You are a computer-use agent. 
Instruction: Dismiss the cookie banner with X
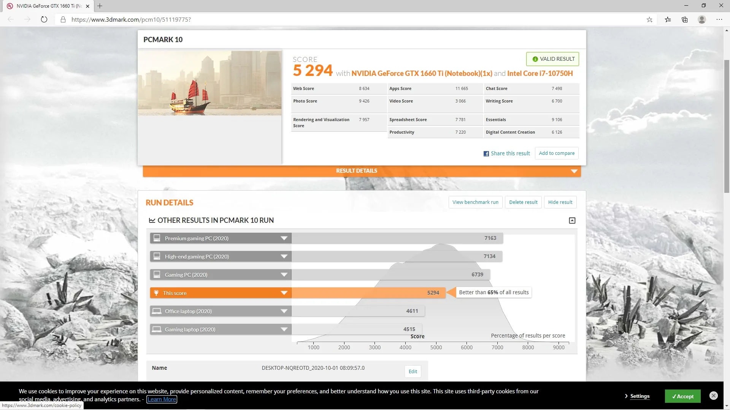click(x=714, y=396)
